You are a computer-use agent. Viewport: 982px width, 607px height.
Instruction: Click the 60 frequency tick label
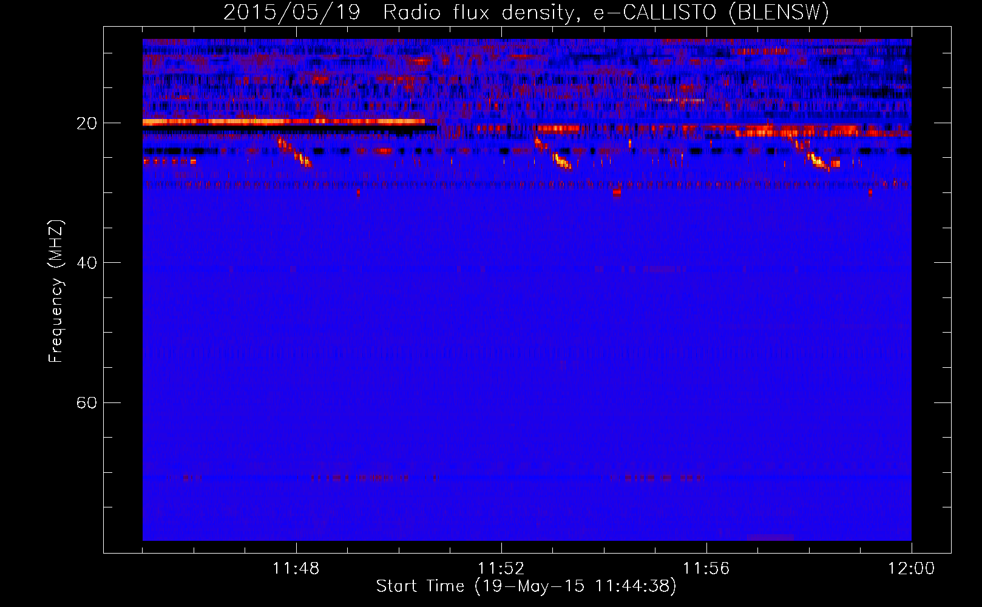click(86, 402)
